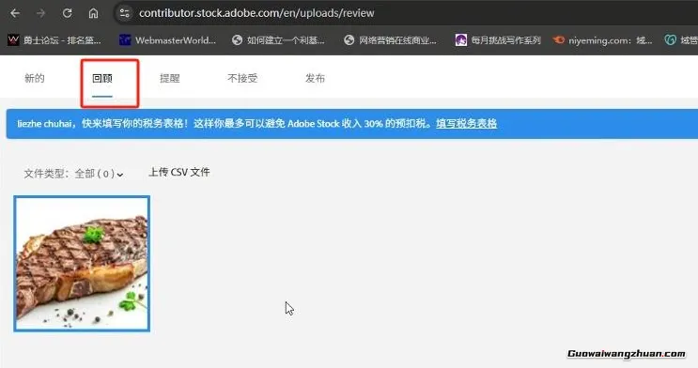Open the 网络营销在线商业 bookmark
The image size is (698, 368).
coord(391,40)
